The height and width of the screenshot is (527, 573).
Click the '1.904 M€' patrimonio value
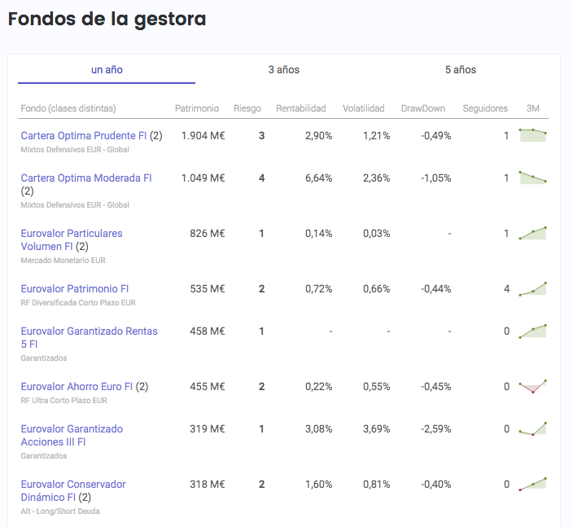pyautogui.click(x=203, y=136)
